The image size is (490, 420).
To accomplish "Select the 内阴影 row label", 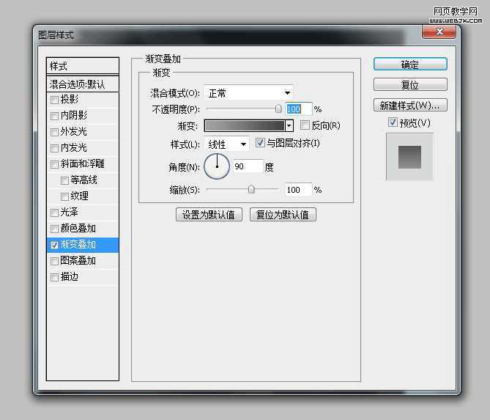I will pyautogui.click(x=74, y=115).
